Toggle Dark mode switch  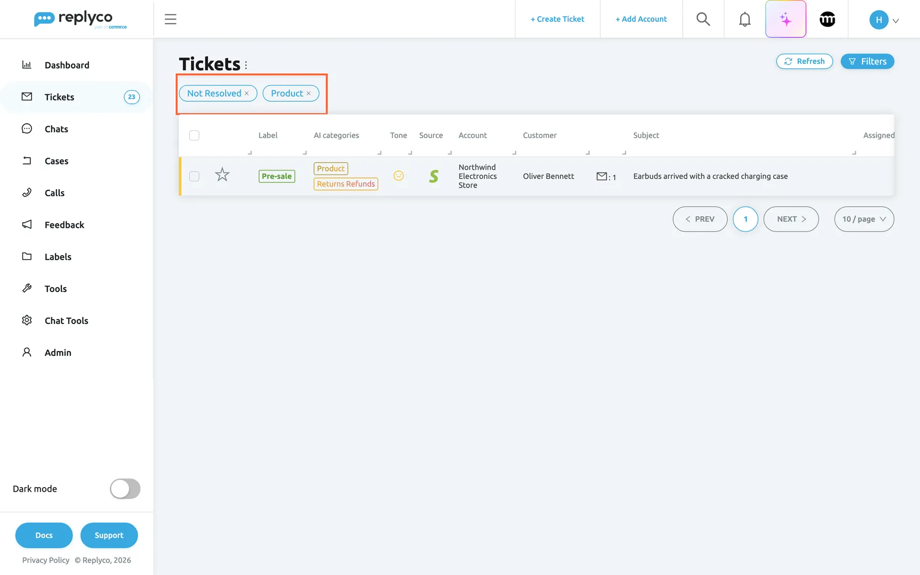125,489
